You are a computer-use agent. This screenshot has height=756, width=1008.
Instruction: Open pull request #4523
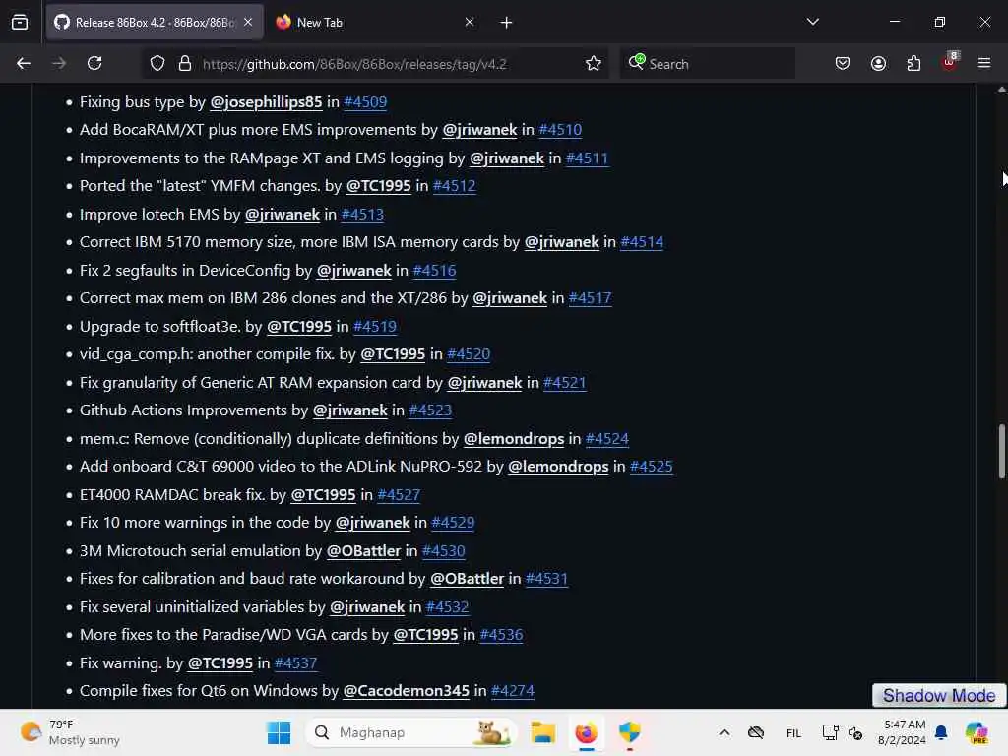[430, 410]
